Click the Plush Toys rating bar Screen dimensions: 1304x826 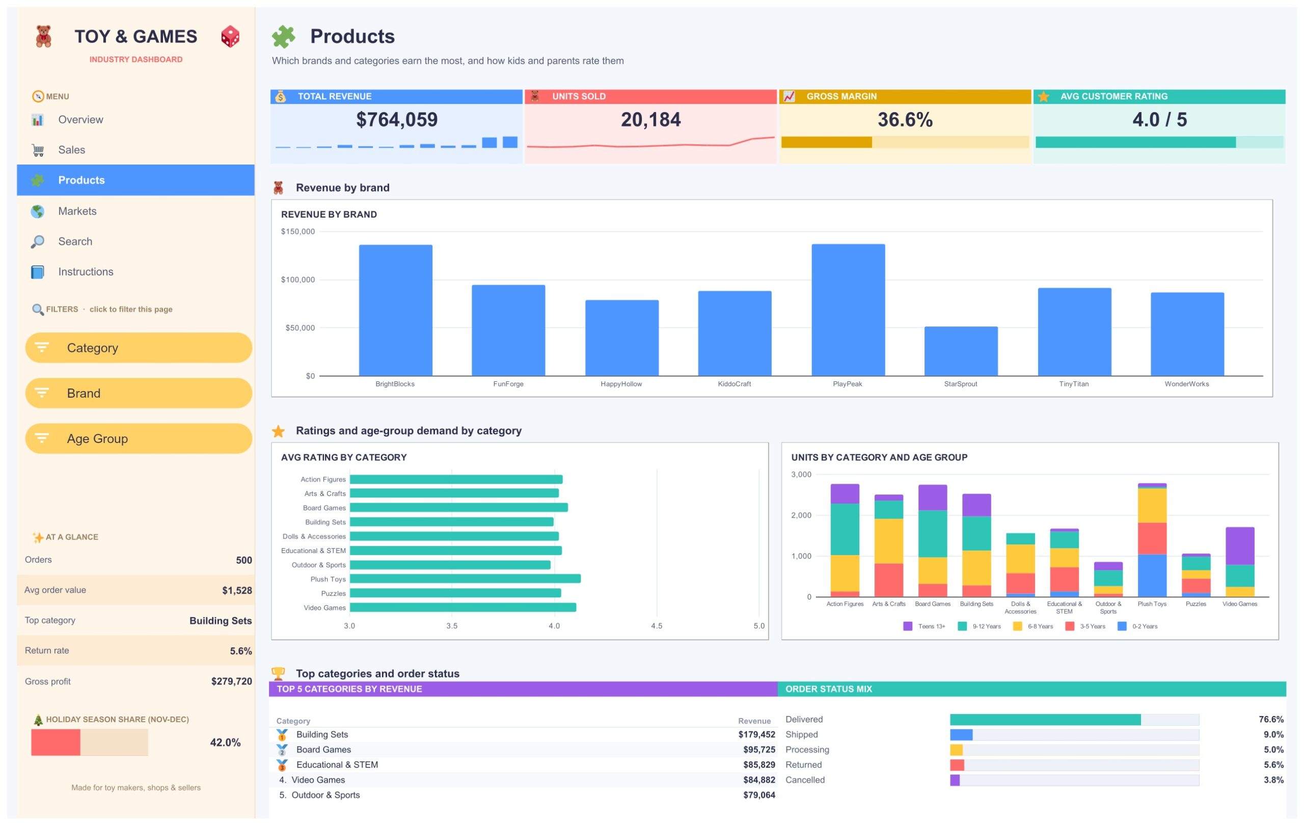(465, 579)
